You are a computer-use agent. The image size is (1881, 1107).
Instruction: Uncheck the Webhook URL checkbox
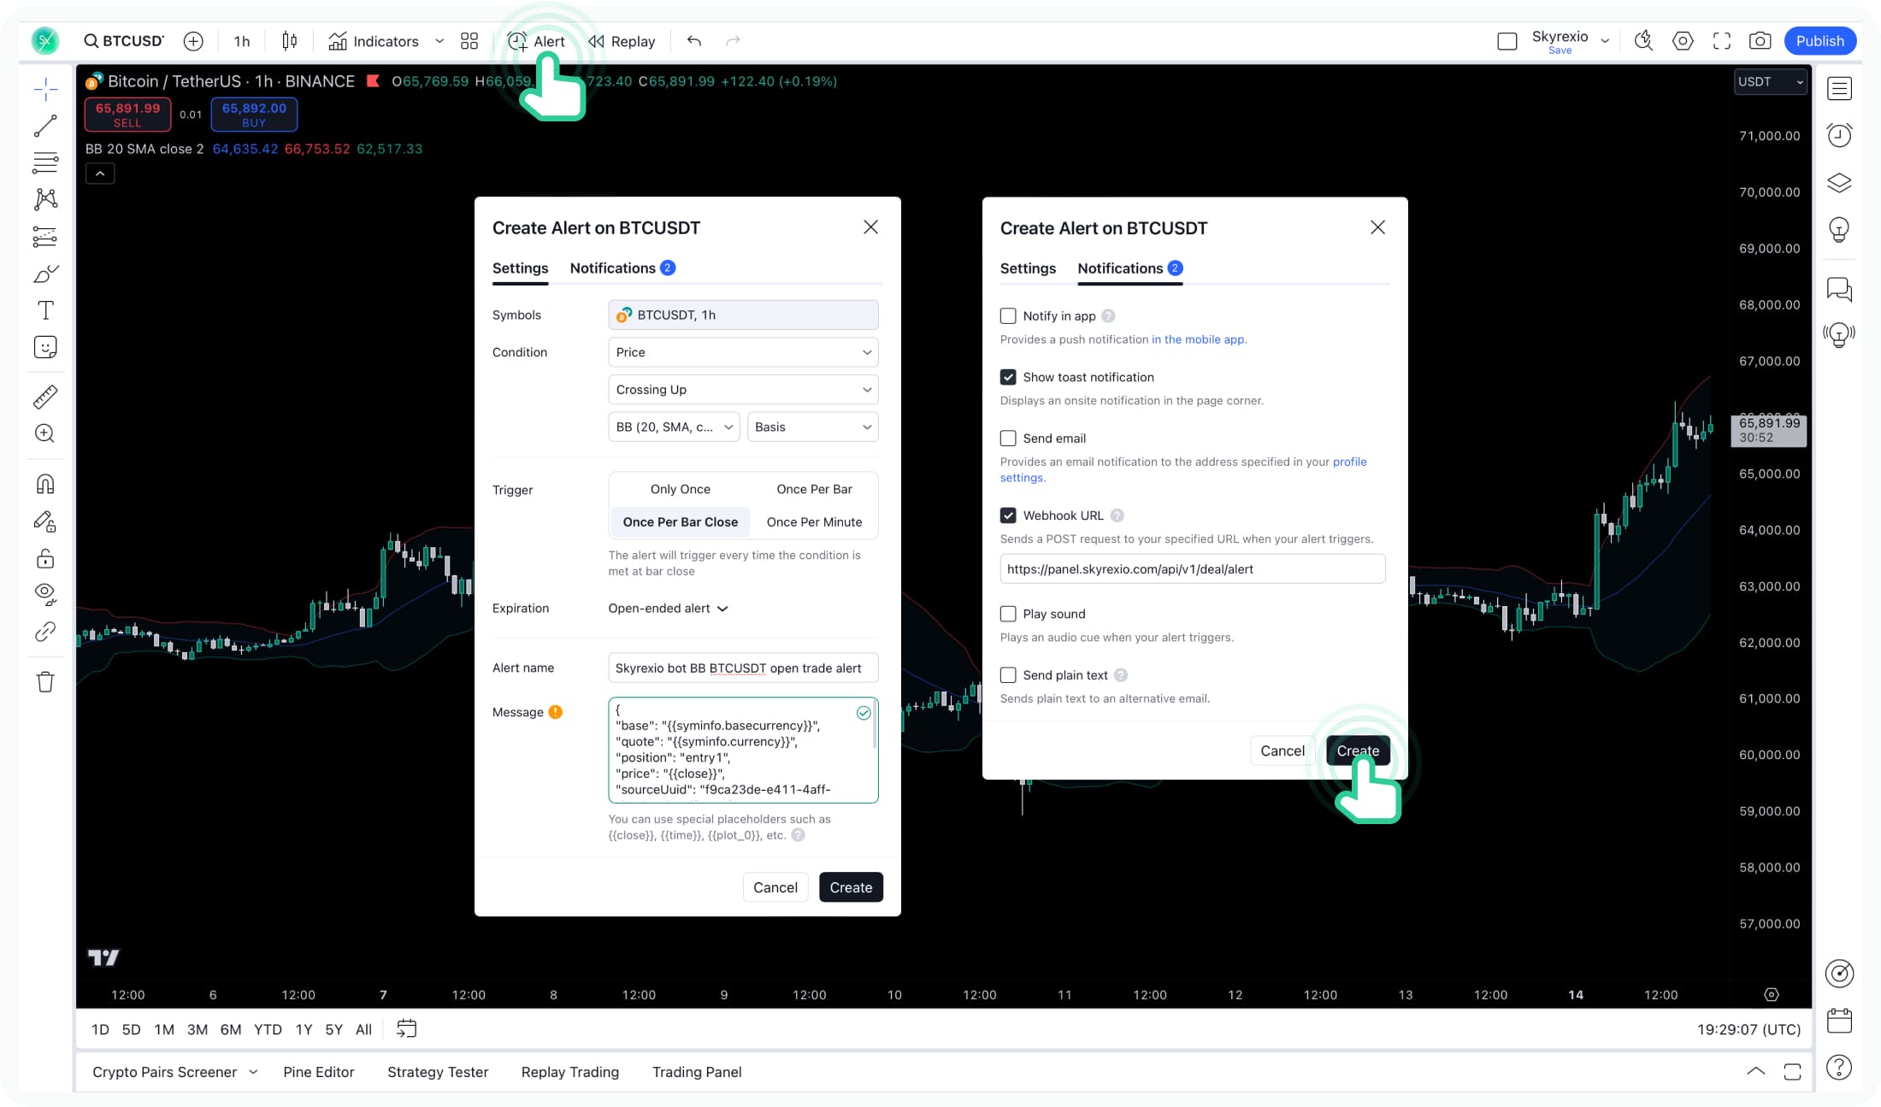pos(1008,515)
